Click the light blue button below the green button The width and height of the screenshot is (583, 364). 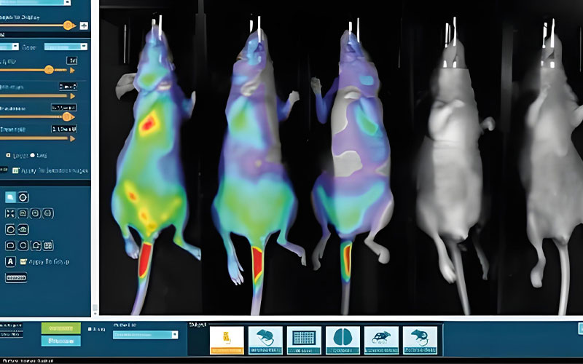60,341
